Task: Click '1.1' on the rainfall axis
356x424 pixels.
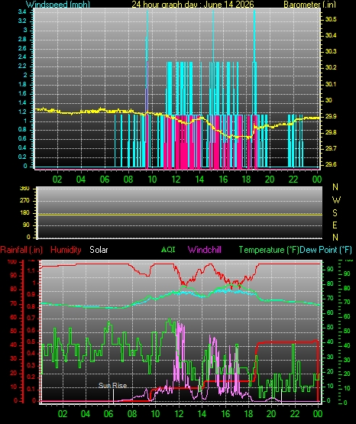Action: click(31, 270)
